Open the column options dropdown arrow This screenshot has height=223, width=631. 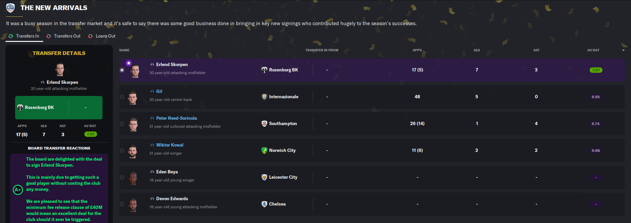coord(623,50)
